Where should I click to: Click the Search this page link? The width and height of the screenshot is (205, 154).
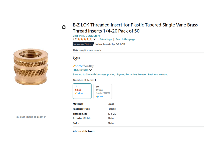coord(125,39)
